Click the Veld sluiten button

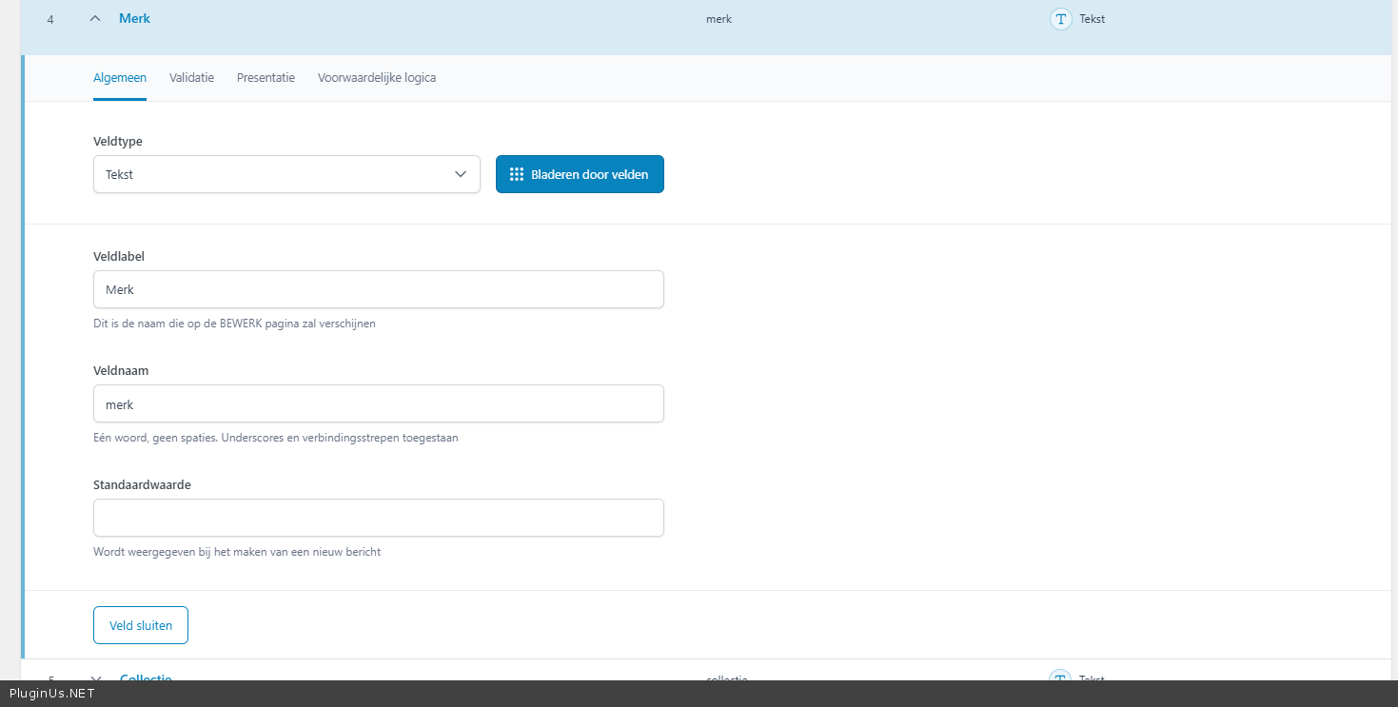click(x=141, y=625)
